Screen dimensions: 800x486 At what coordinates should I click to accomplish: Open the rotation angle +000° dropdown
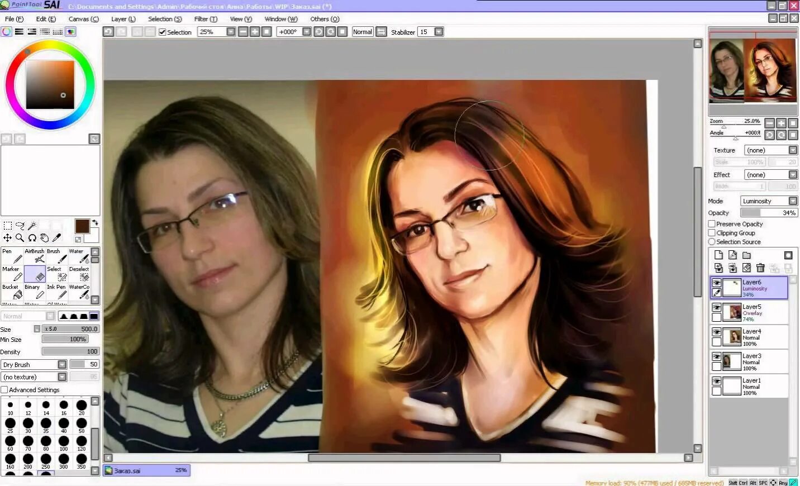[x=306, y=32]
